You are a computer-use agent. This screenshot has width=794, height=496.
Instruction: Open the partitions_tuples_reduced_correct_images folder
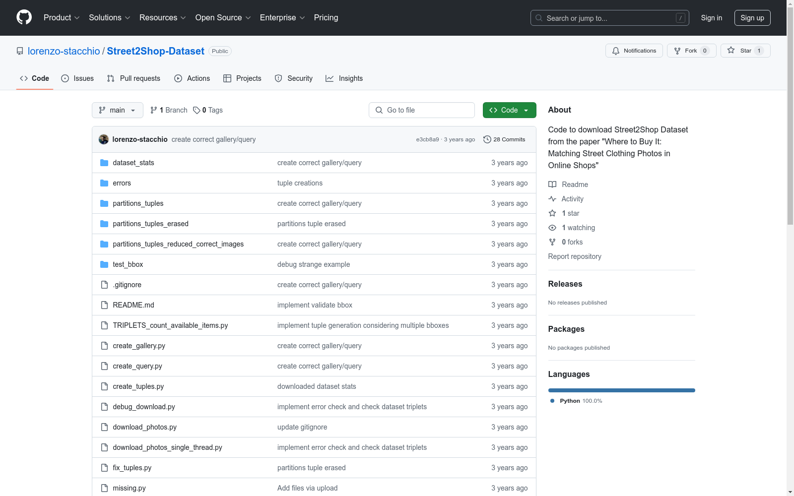coord(178,244)
